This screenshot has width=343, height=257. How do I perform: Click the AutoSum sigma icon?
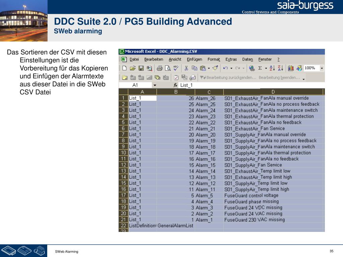[x=260, y=68]
